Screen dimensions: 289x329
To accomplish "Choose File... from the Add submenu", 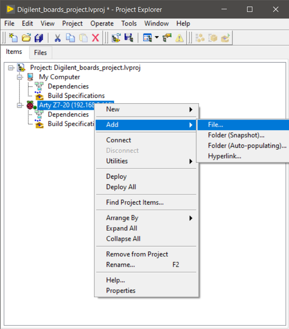I will [x=243, y=125].
